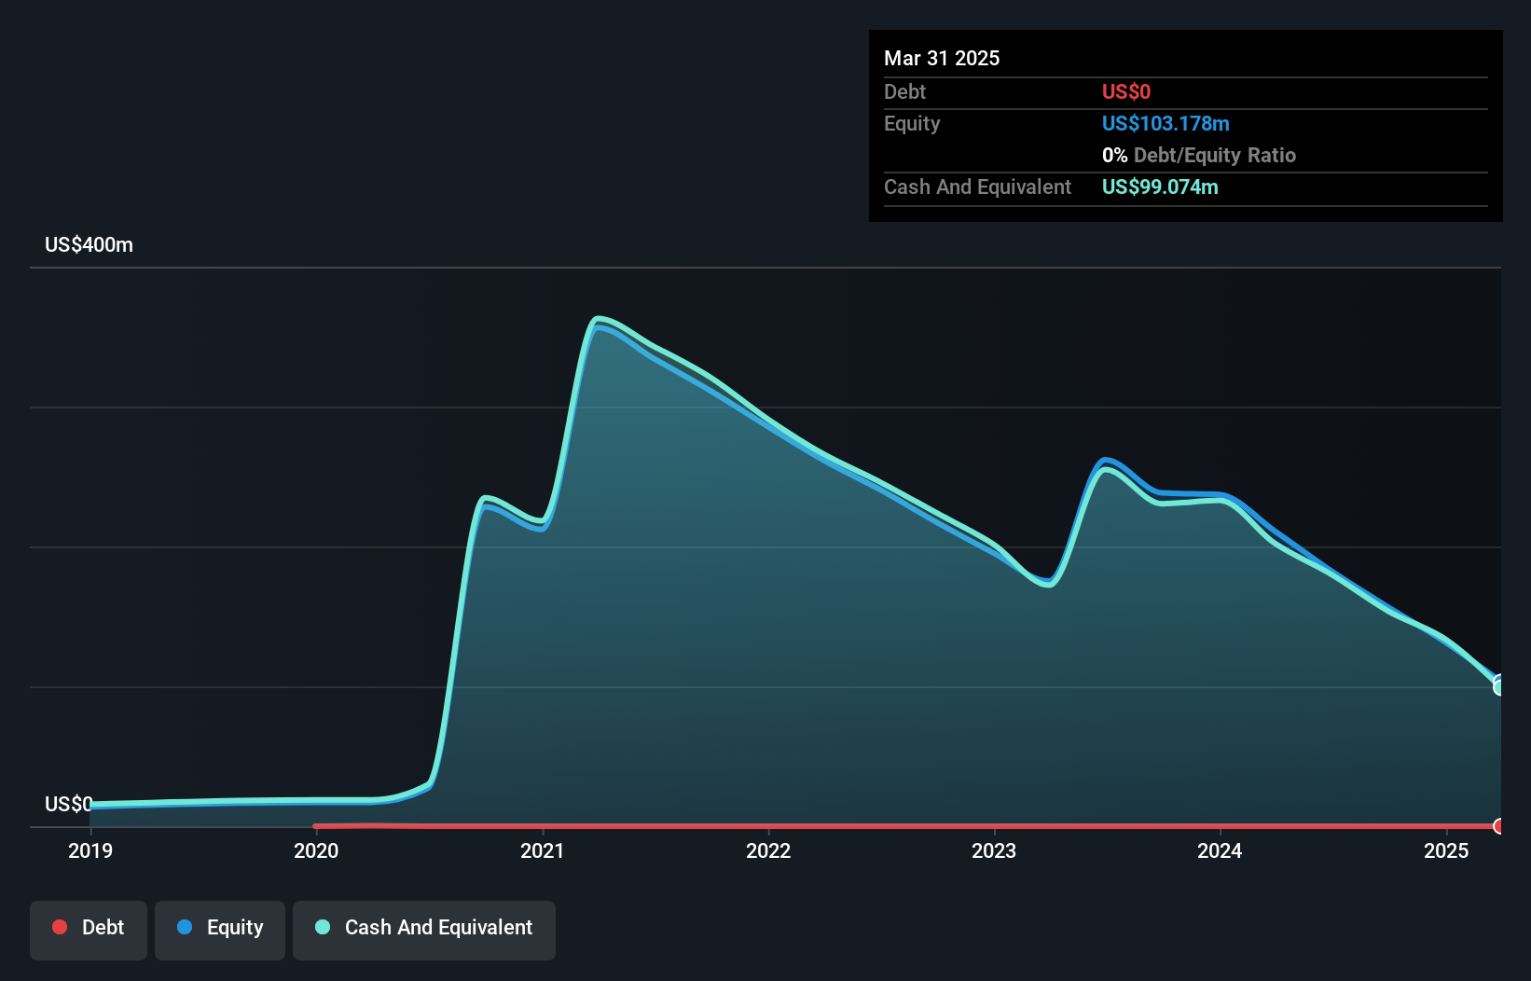Click the 2024 x-axis label
This screenshot has height=981, width=1531.
(x=1220, y=850)
